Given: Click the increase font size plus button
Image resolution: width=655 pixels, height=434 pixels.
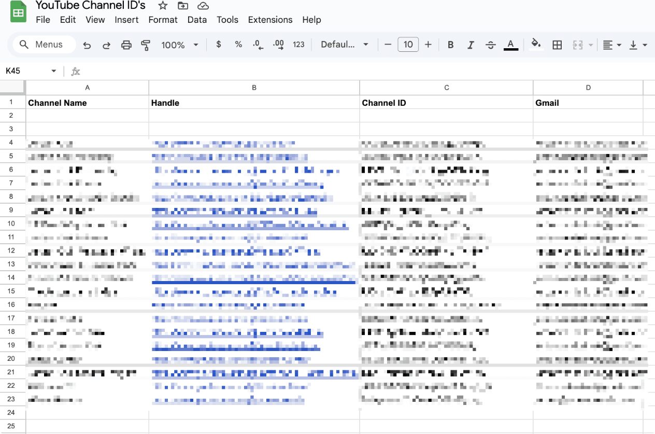Looking at the screenshot, I should click(428, 45).
